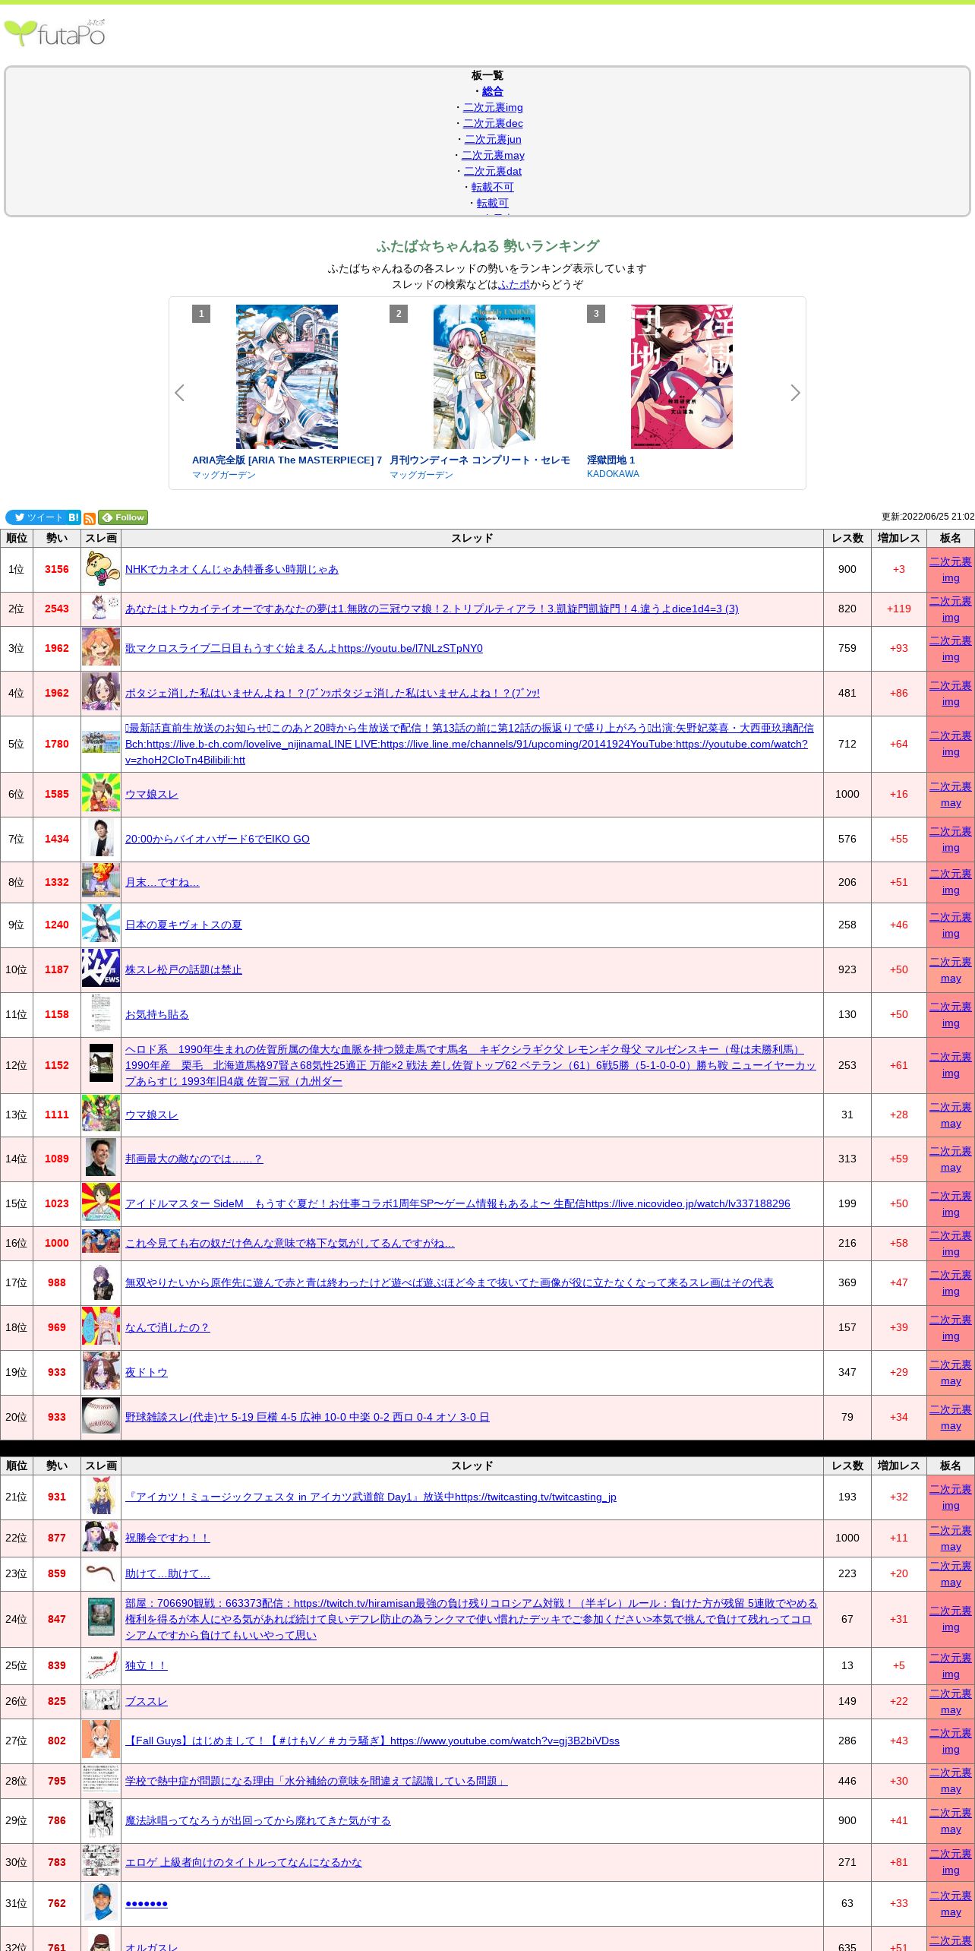
Task: Open the ボタジェ消した thread link
Action: (x=333, y=693)
